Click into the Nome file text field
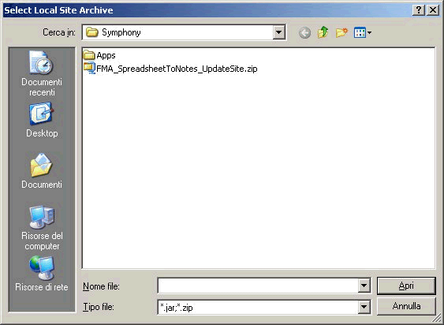 pyautogui.click(x=258, y=286)
